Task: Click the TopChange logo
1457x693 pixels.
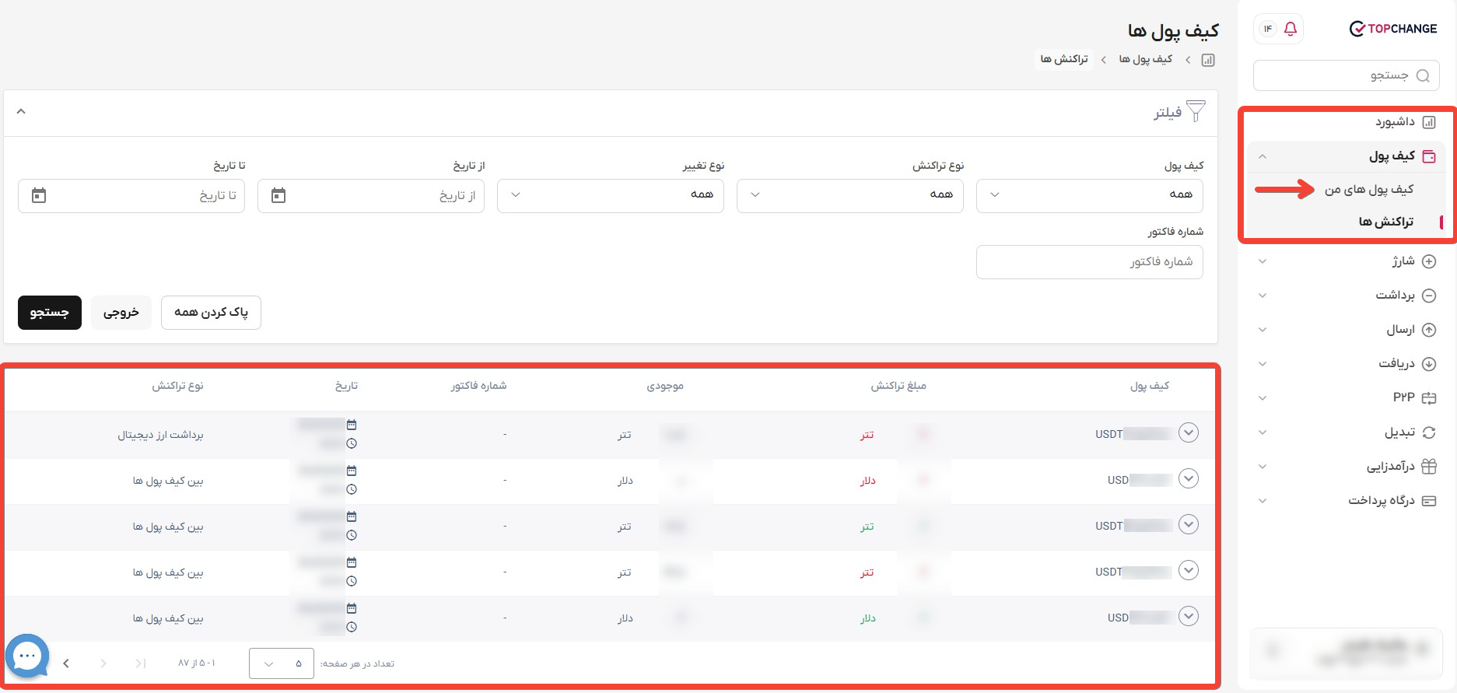Action: 1392,29
